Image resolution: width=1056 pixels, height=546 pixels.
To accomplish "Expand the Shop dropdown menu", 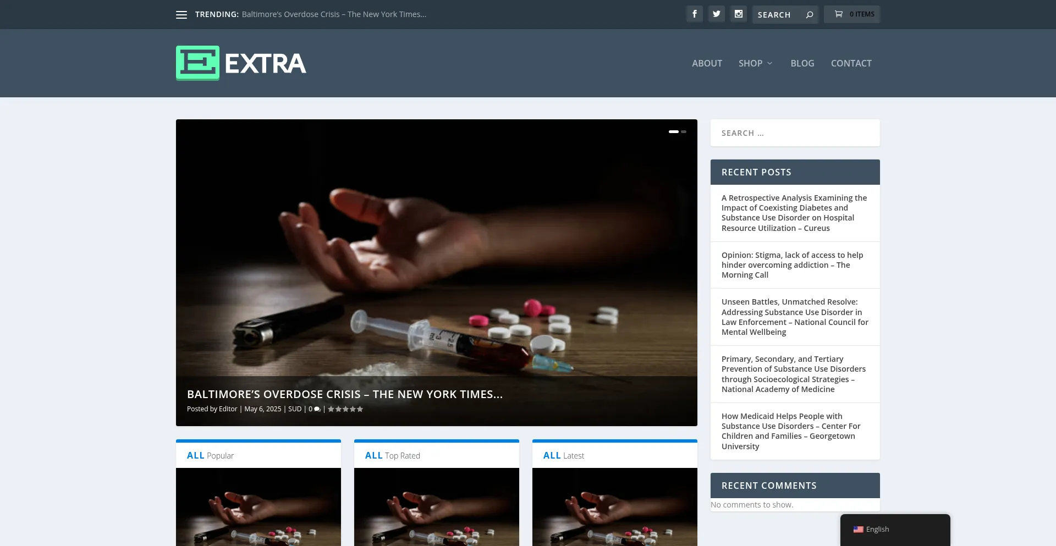I will click(x=755, y=63).
